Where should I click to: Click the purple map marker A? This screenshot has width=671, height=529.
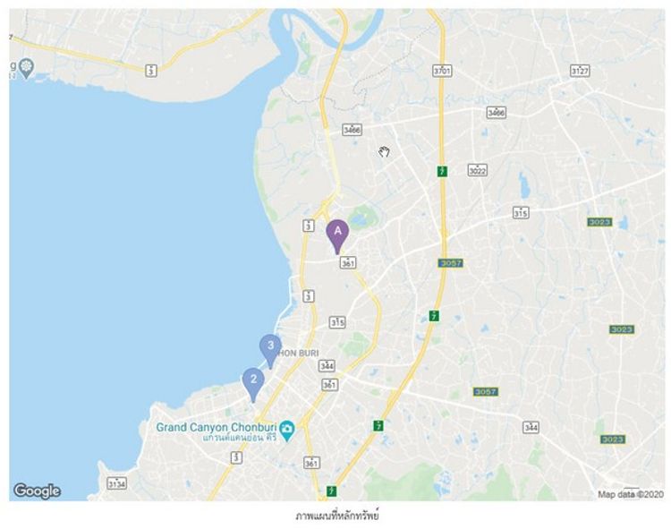(337, 236)
